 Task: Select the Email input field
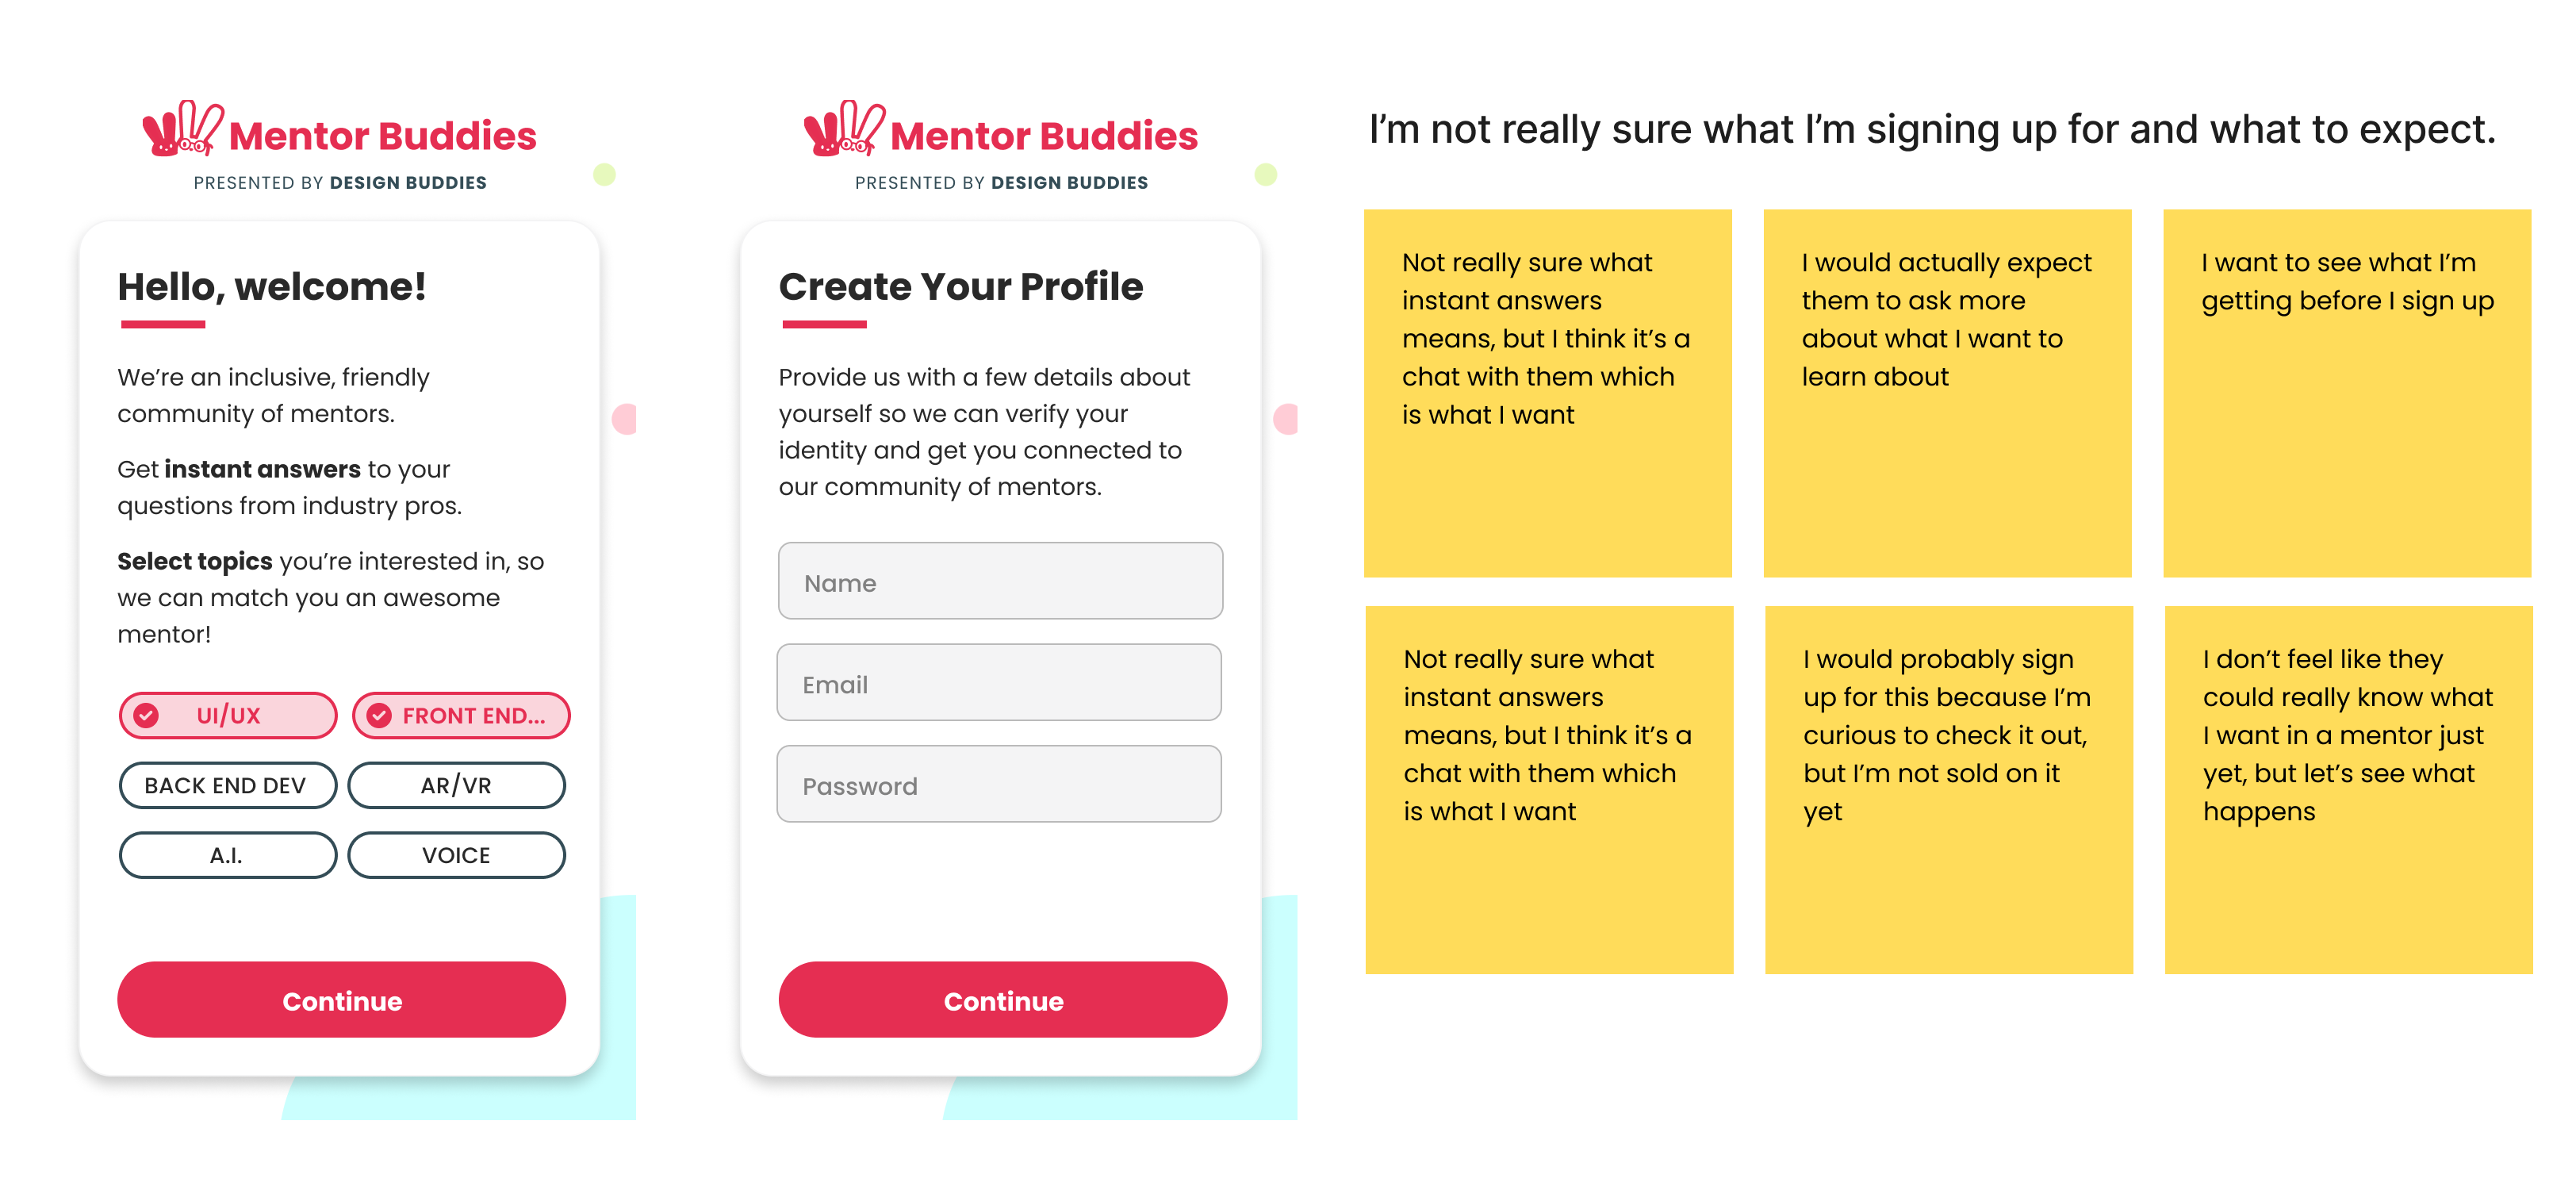tap(1001, 682)
